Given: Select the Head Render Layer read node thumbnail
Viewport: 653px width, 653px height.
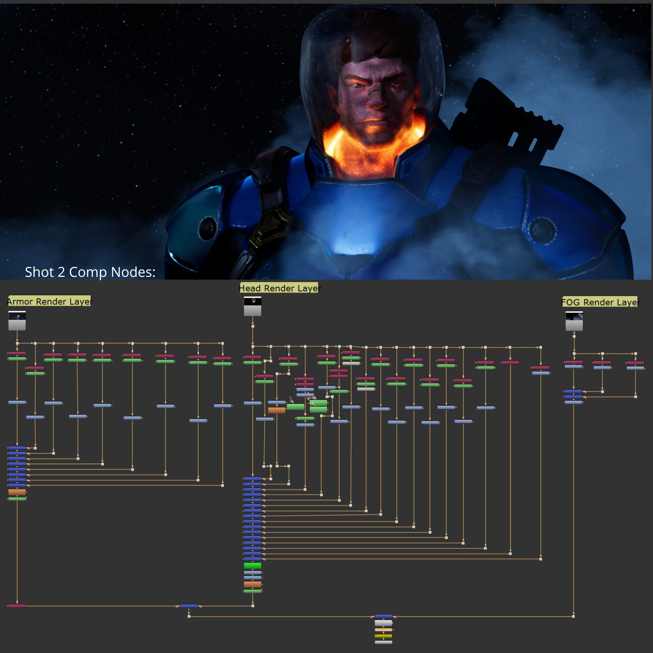Looking at the screenshot, I should pos(252,306).
